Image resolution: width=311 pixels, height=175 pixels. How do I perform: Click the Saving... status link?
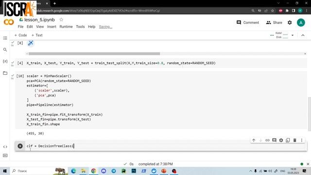tap(105, 27)
